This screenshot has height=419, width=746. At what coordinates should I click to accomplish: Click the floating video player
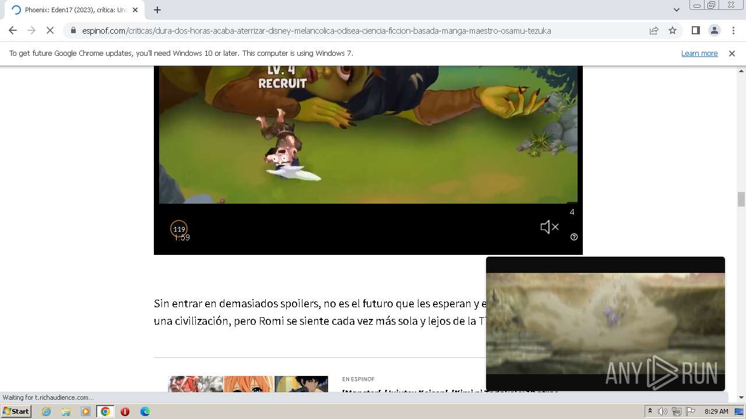[x=606, y=324]
